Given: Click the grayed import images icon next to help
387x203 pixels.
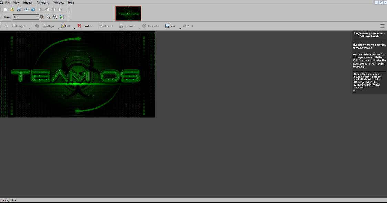Looking at the screenshot, I should 41,10.
